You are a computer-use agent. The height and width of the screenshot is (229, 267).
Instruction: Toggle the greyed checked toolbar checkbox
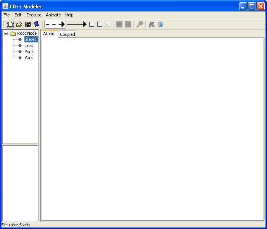coord(108,24)
